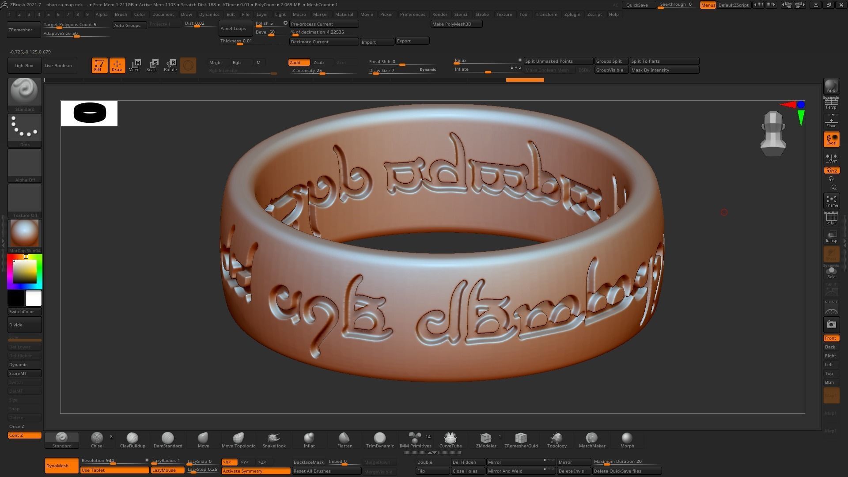This screenshot has width=848, height=477.
Task: Select the CurveTube brush
Action: click(450, 440)
